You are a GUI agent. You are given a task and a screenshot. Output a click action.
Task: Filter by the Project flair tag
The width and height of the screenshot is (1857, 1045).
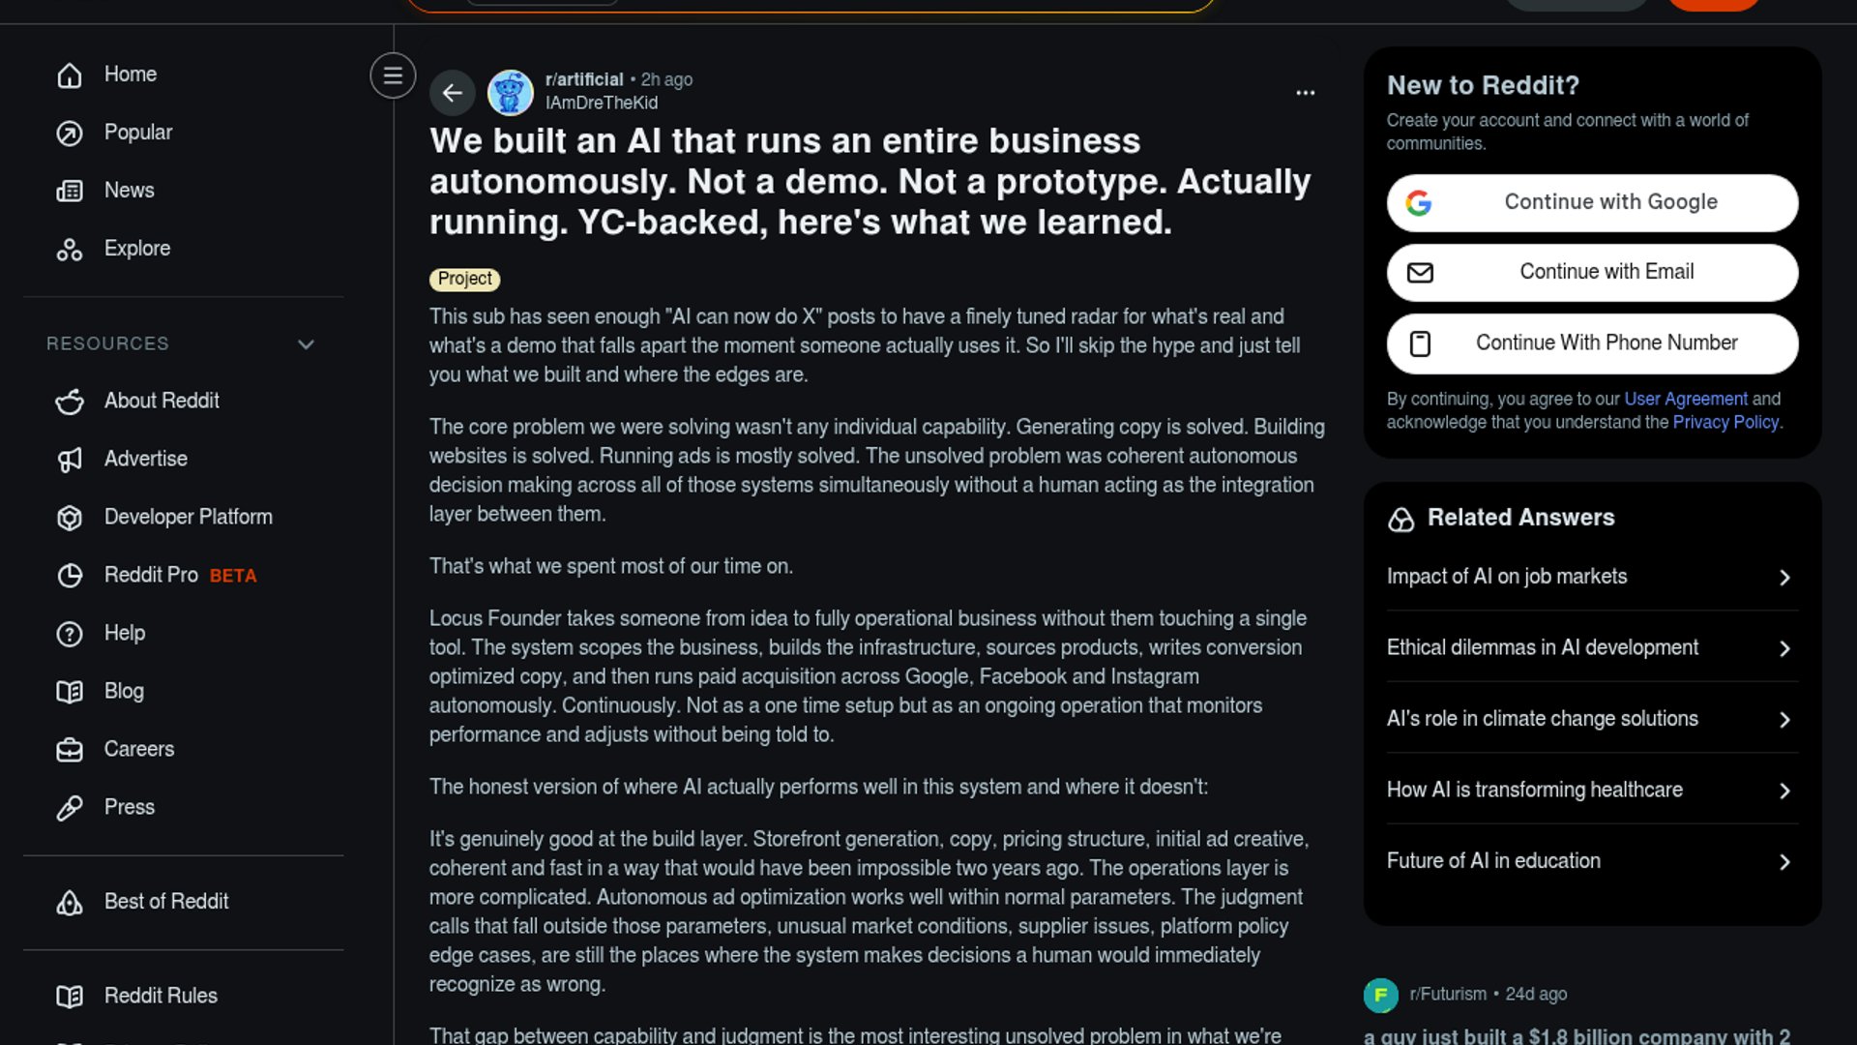click(x=464, y=280)
